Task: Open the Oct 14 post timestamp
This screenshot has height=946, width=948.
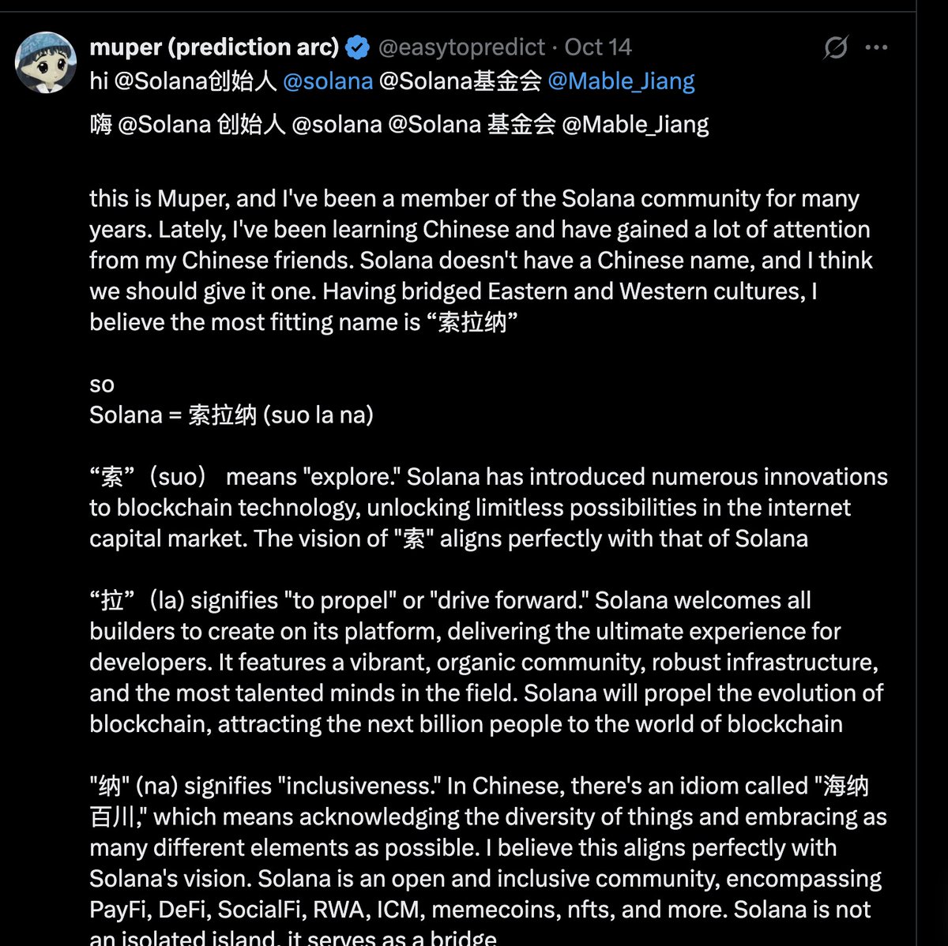Action: [x=598, y=47]
